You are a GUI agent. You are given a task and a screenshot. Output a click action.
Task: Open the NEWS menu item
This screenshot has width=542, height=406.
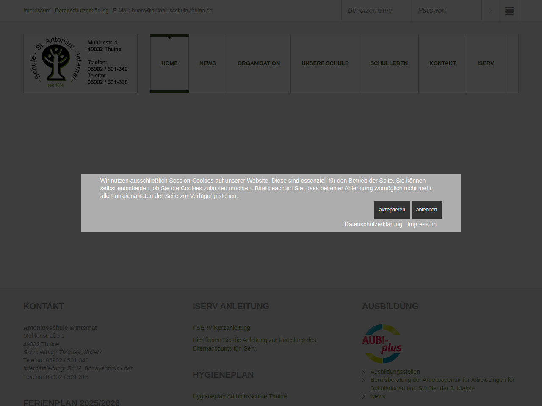point(207,63)
